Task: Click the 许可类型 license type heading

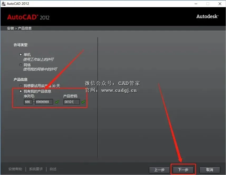Action: coord(21,45)
